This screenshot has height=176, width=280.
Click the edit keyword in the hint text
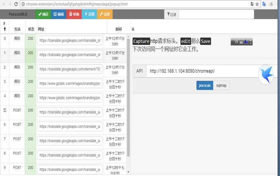click(185, 41)
